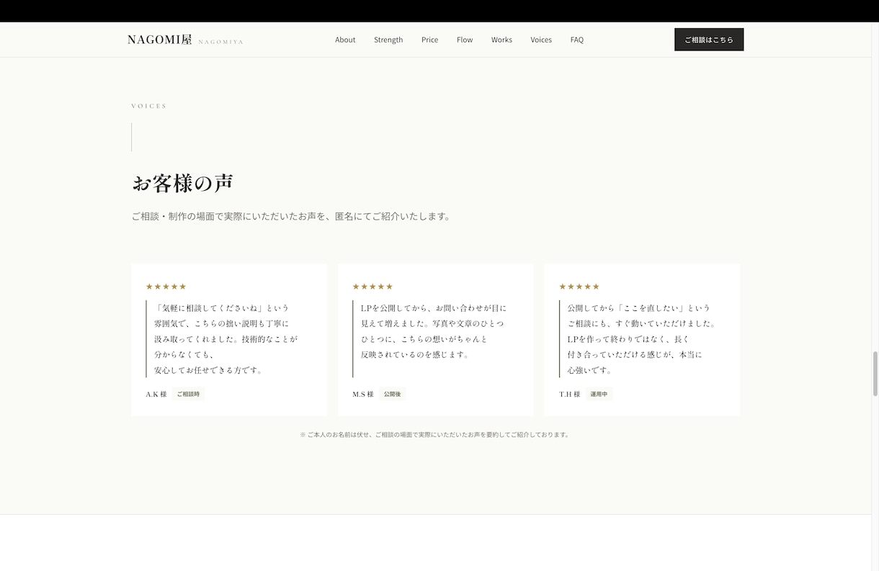Click the ご相談はこちら button

709,40
